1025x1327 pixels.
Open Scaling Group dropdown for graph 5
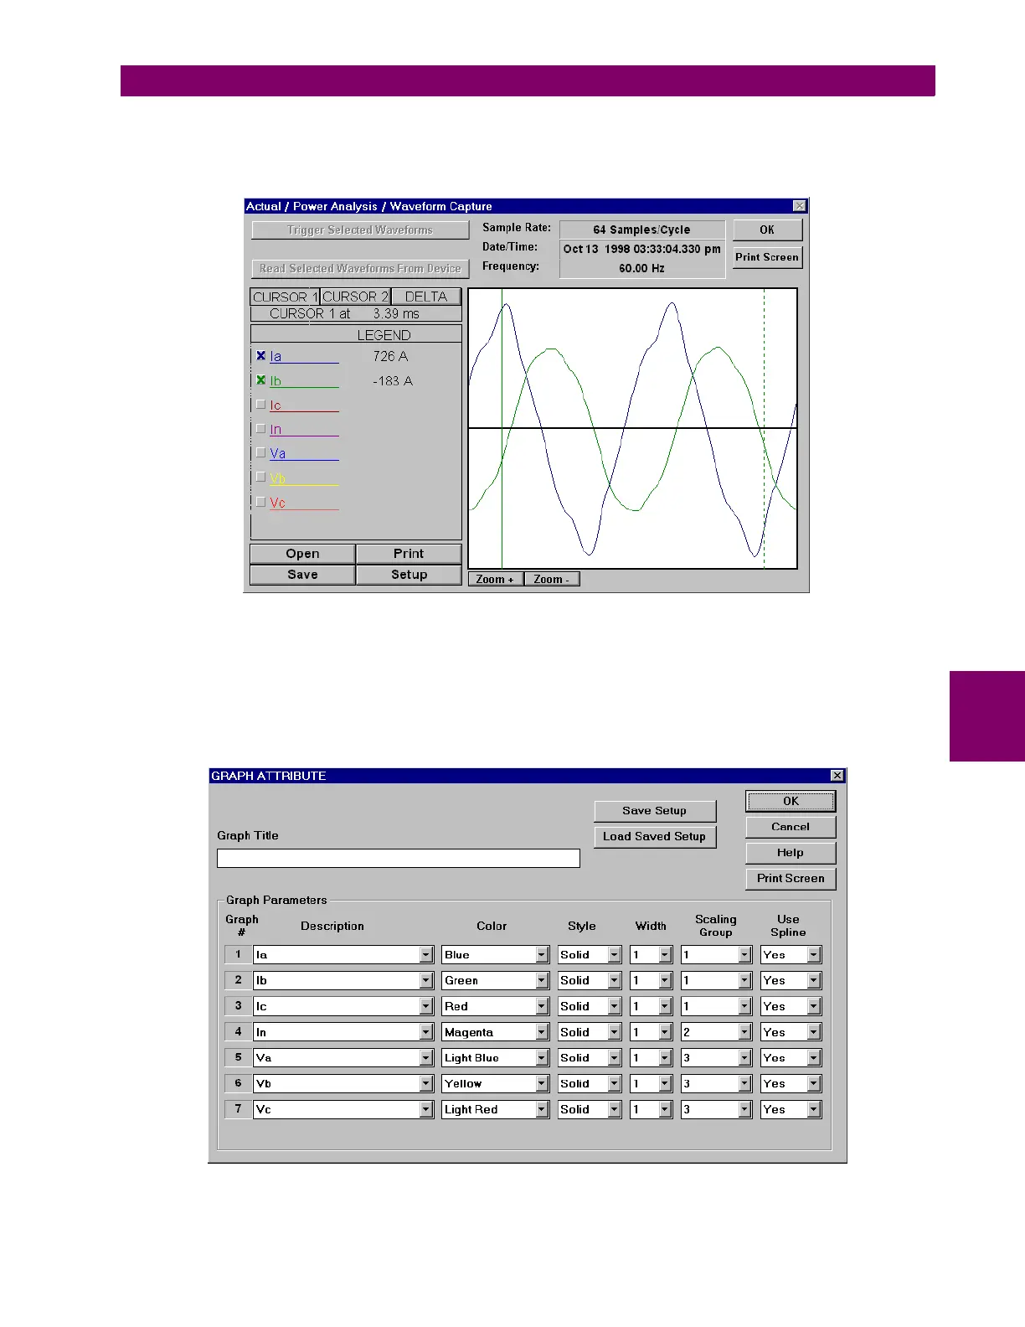(x=744, y=1058)
